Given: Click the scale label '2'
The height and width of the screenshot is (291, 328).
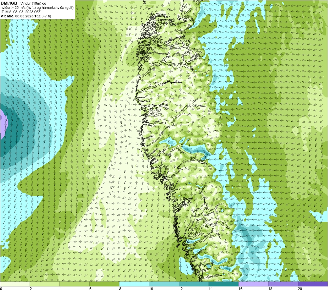Looking at the screenshot, I should tap(31, 289).
